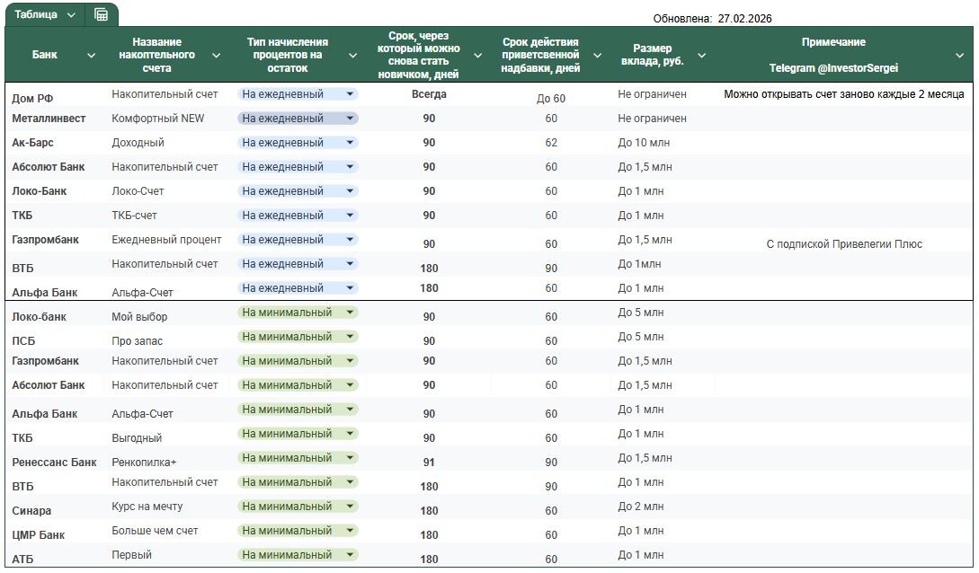979x573 pixels.
Task: Open interest type chip for Дом РФ
Action: 298,94
